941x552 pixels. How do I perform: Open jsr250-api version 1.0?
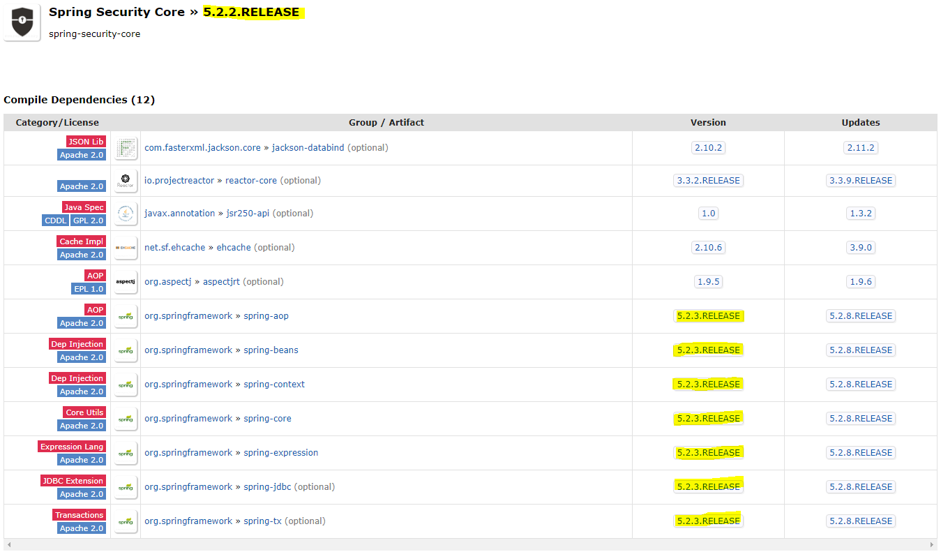point(708,214)
